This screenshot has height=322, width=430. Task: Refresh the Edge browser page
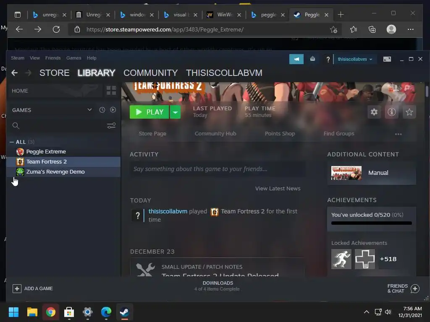[56, 29]
